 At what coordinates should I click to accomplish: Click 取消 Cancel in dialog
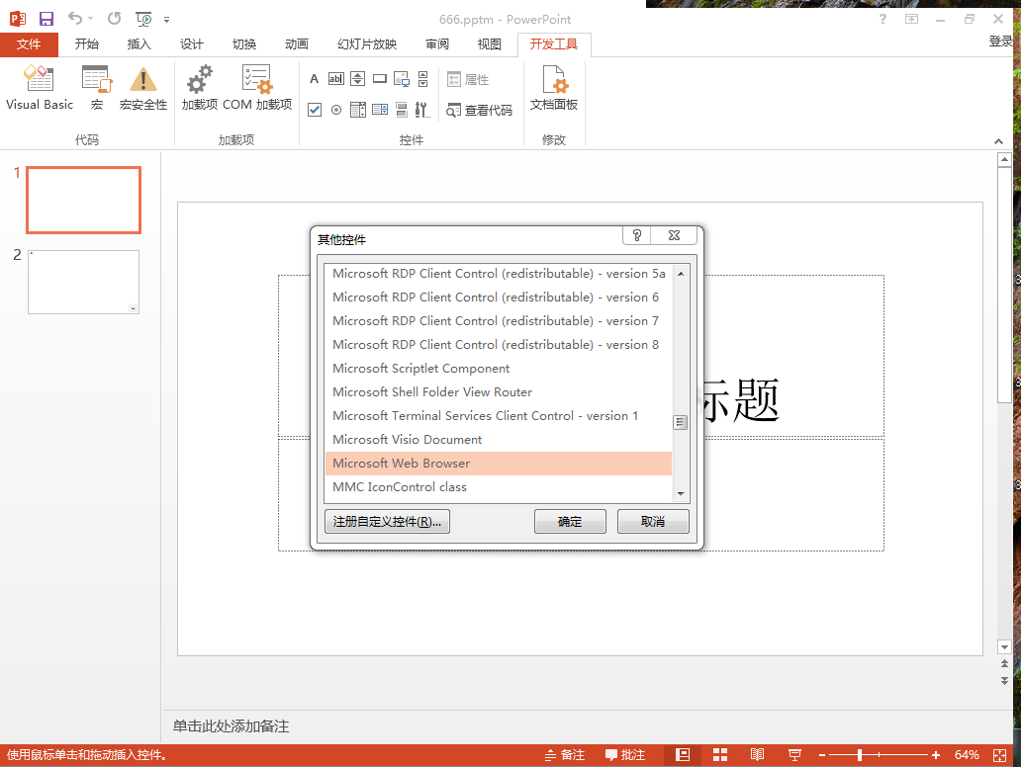(653, 521)
